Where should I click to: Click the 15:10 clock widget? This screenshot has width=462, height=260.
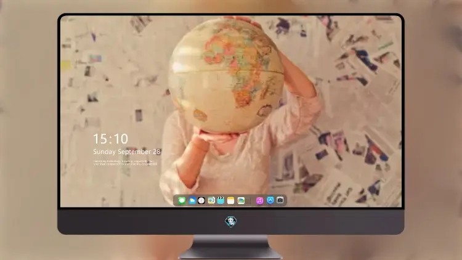pos(111,139)
